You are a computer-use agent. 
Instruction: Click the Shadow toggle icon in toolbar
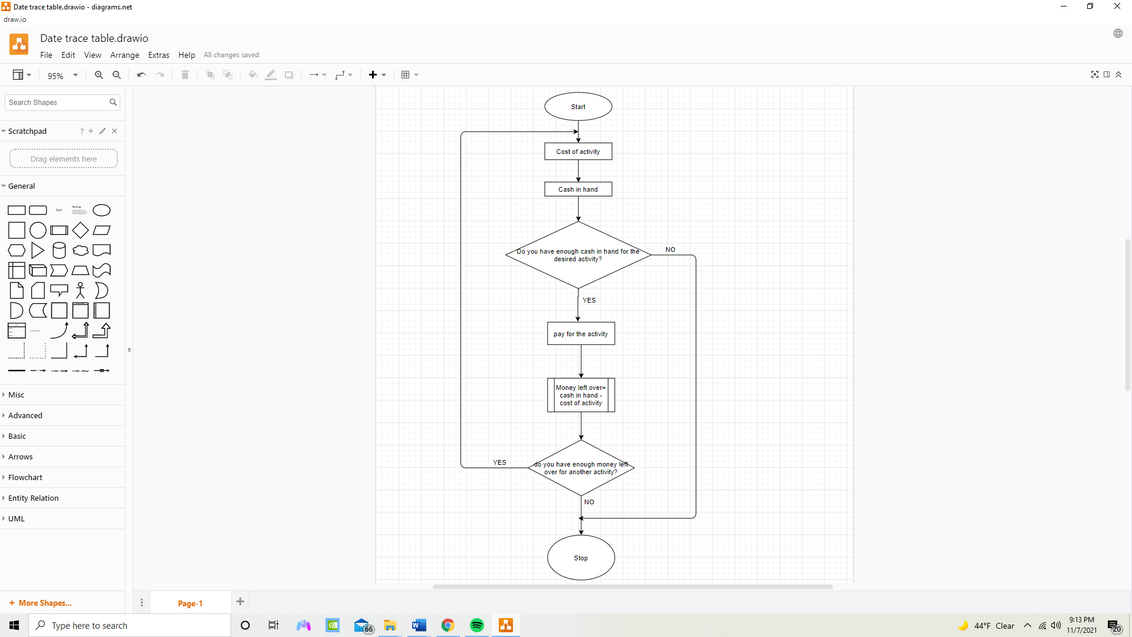pos(289,75)
